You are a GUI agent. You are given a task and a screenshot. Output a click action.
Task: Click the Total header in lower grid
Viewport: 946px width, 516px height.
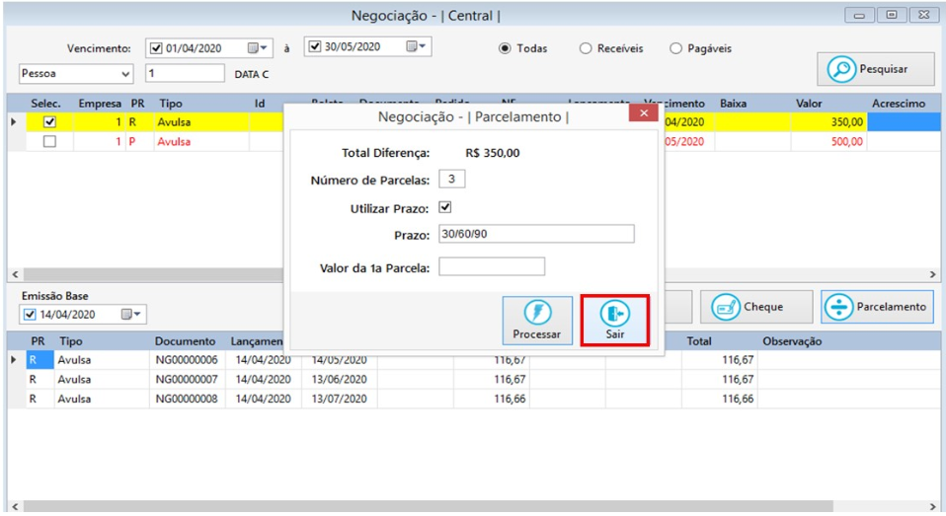point(699,341)
